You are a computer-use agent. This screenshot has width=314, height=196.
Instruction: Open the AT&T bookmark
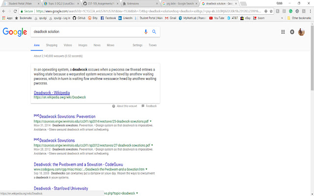tap(232, 18)
